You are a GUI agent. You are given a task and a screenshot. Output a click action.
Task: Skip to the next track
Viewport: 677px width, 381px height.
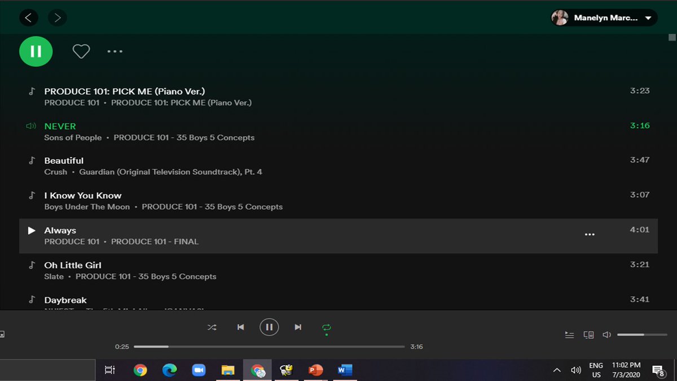coord(298,327)
